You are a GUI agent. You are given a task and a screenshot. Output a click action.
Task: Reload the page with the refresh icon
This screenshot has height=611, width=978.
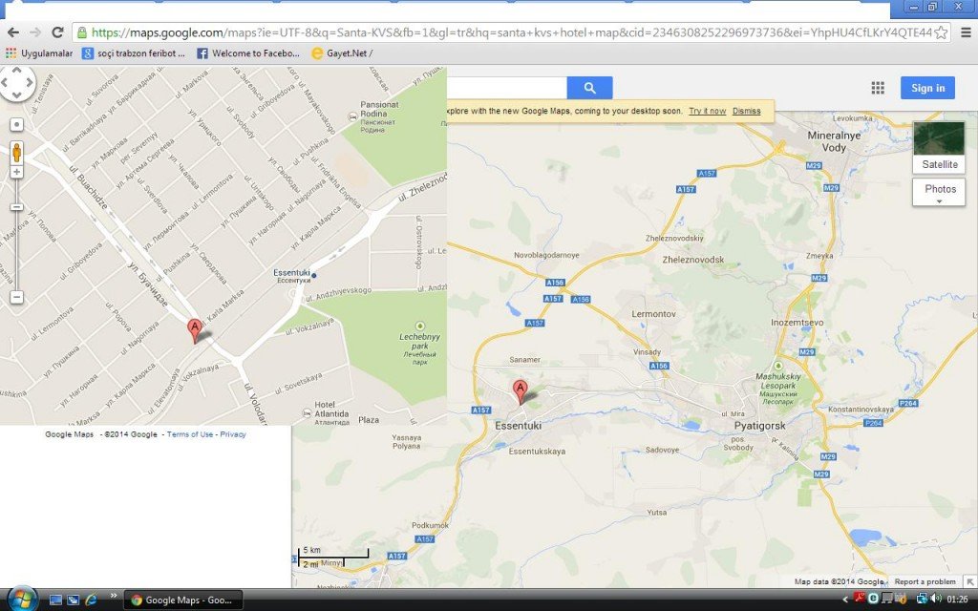tap(57, 32)
